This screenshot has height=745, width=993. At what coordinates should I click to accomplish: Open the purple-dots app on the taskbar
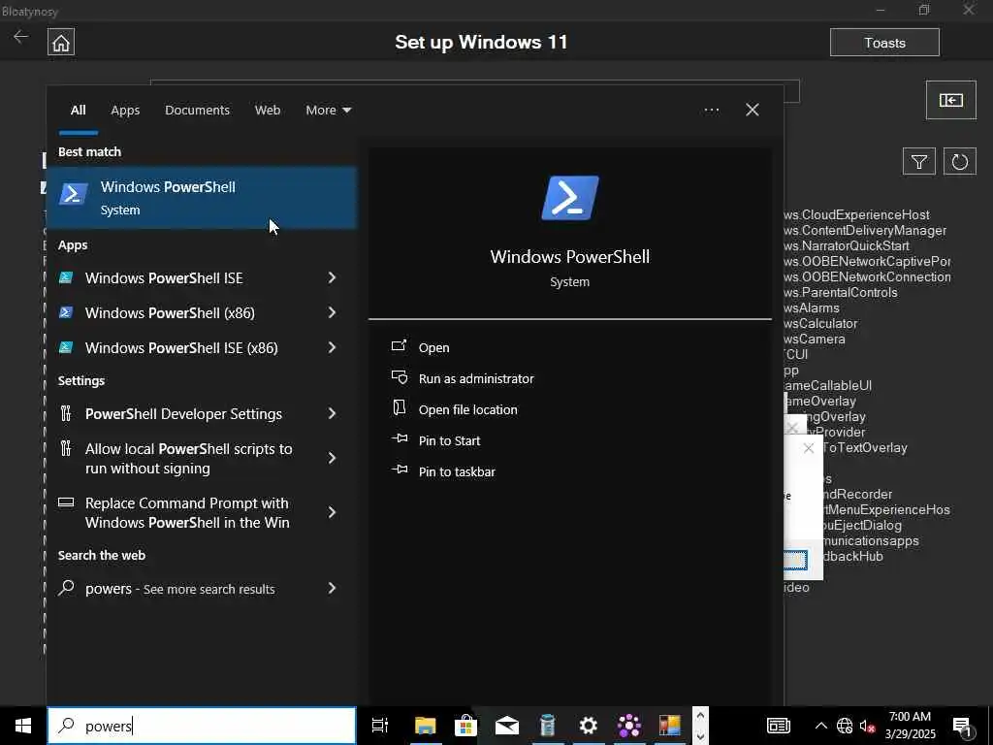628,726
